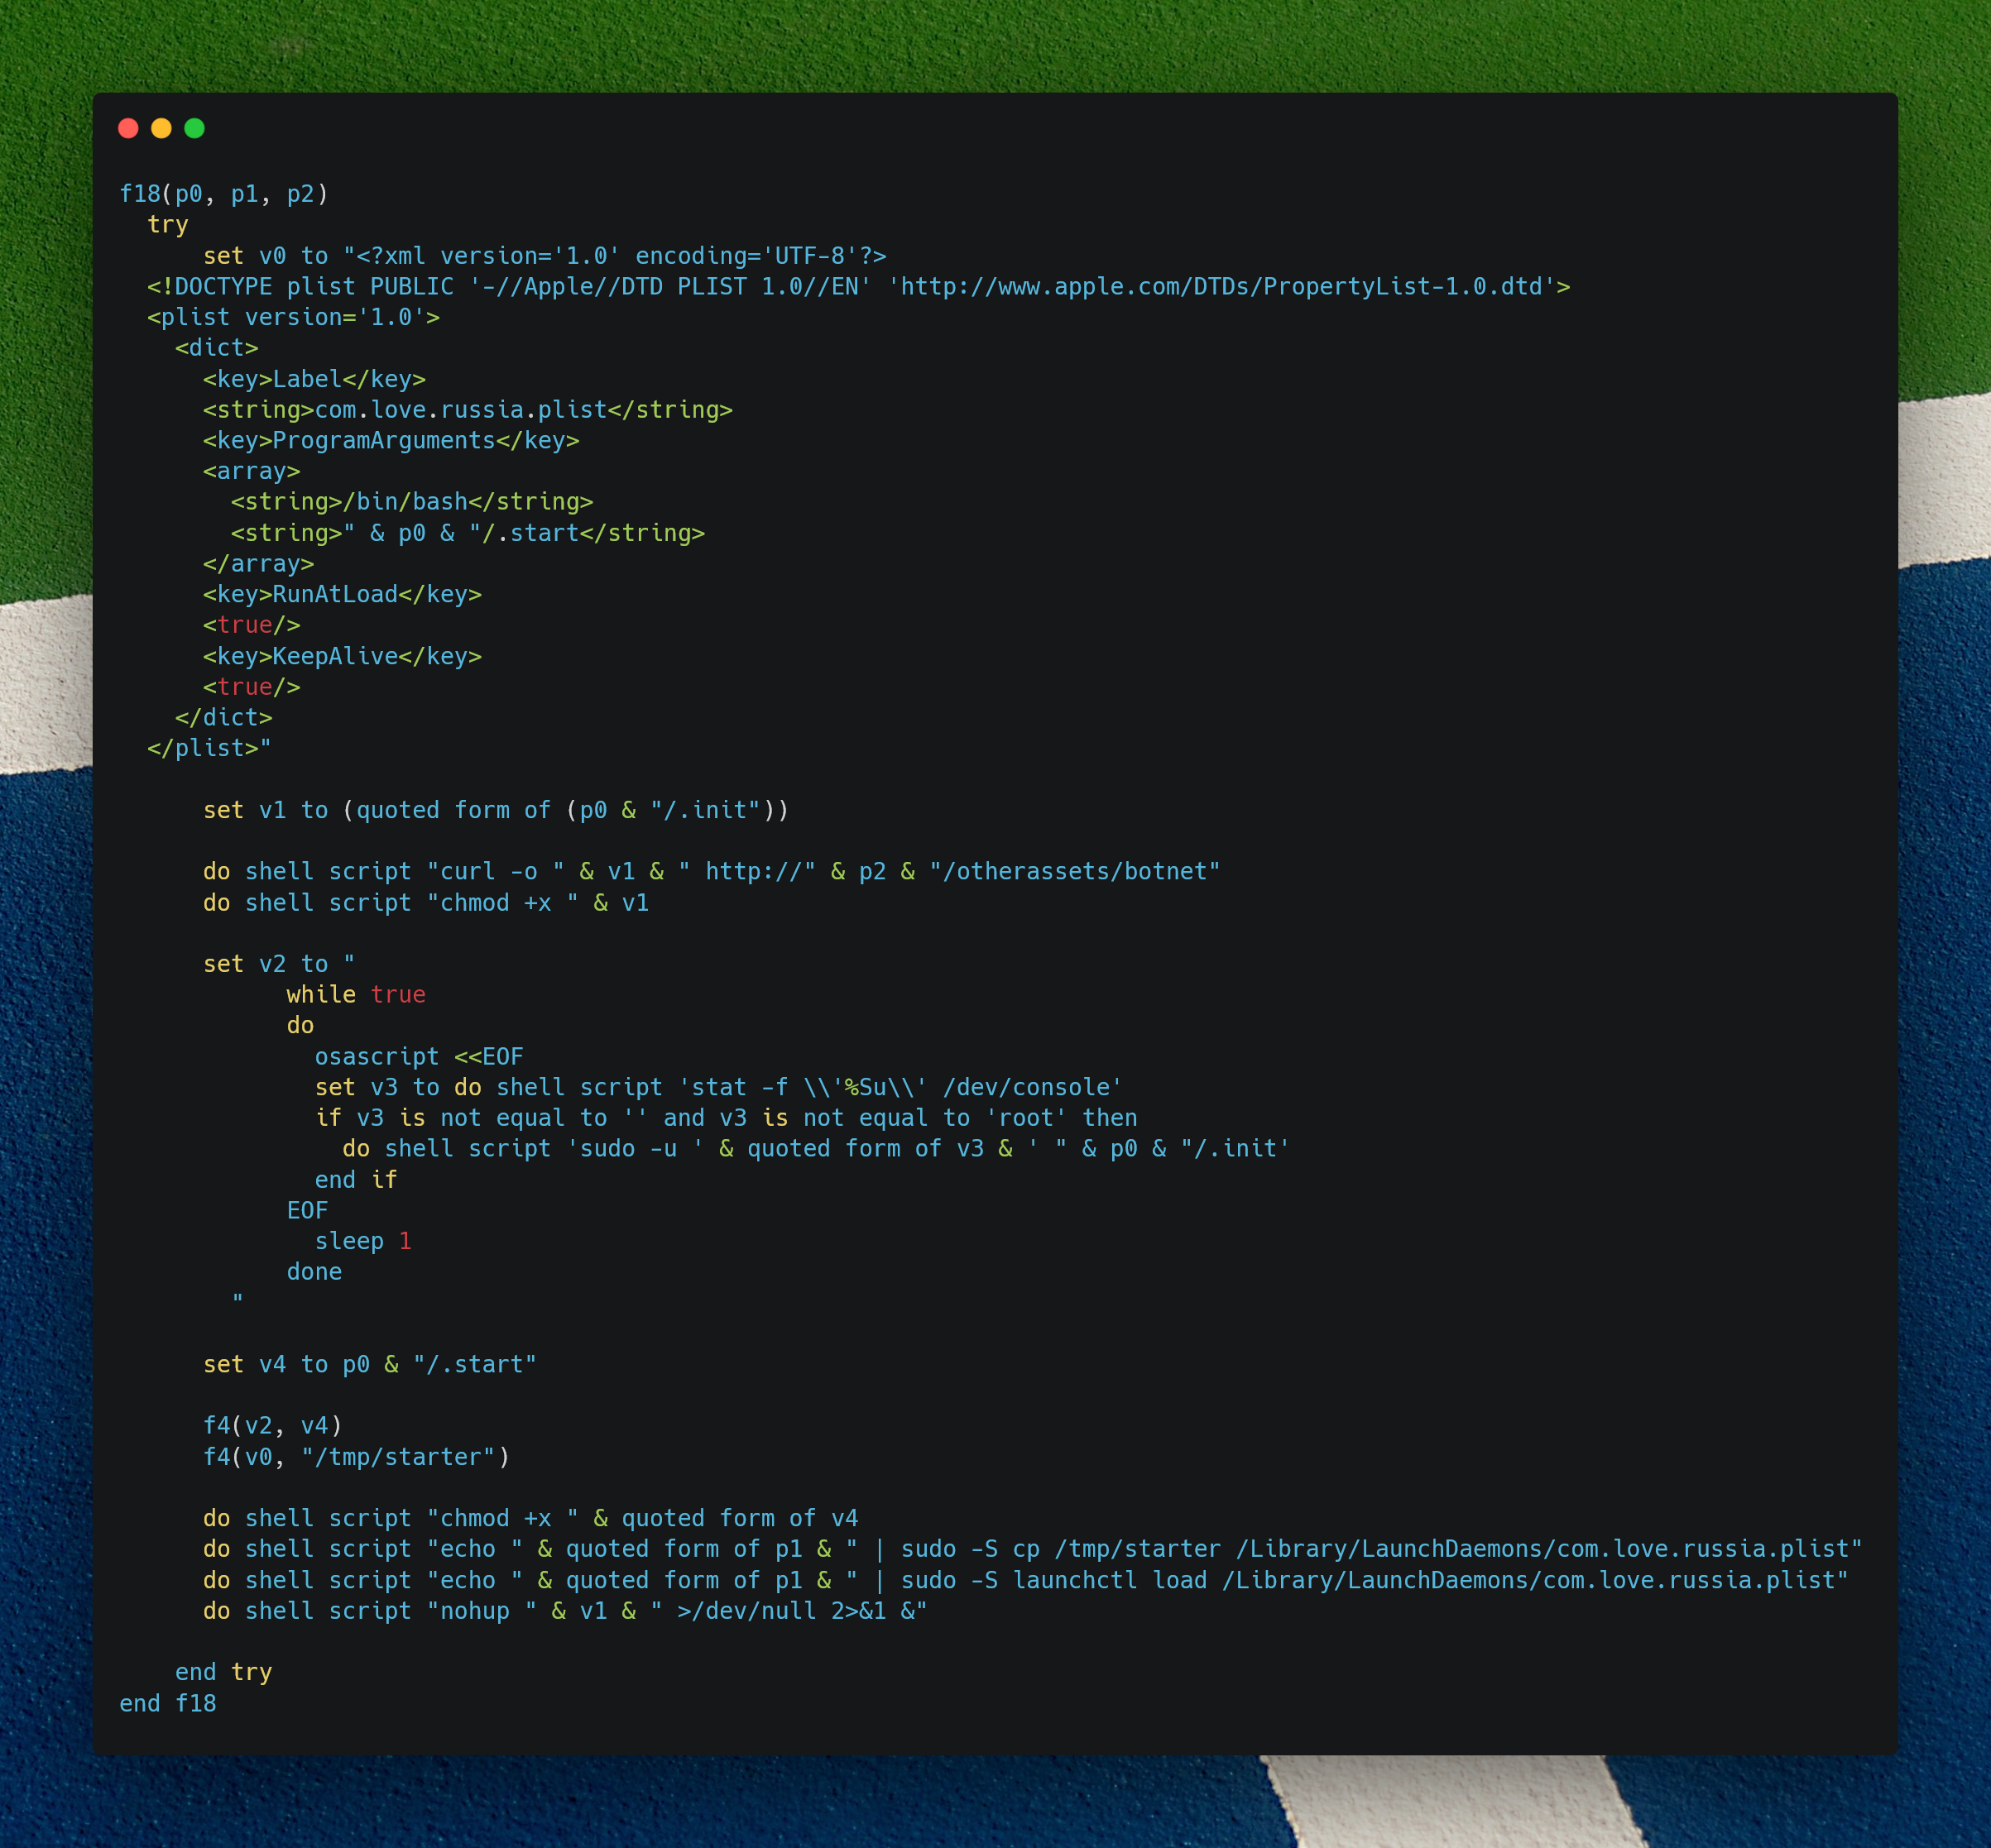The image size is (1991, 1848).
Task: Click the 'end f18' closing line
Action: tap(168, 1704)
